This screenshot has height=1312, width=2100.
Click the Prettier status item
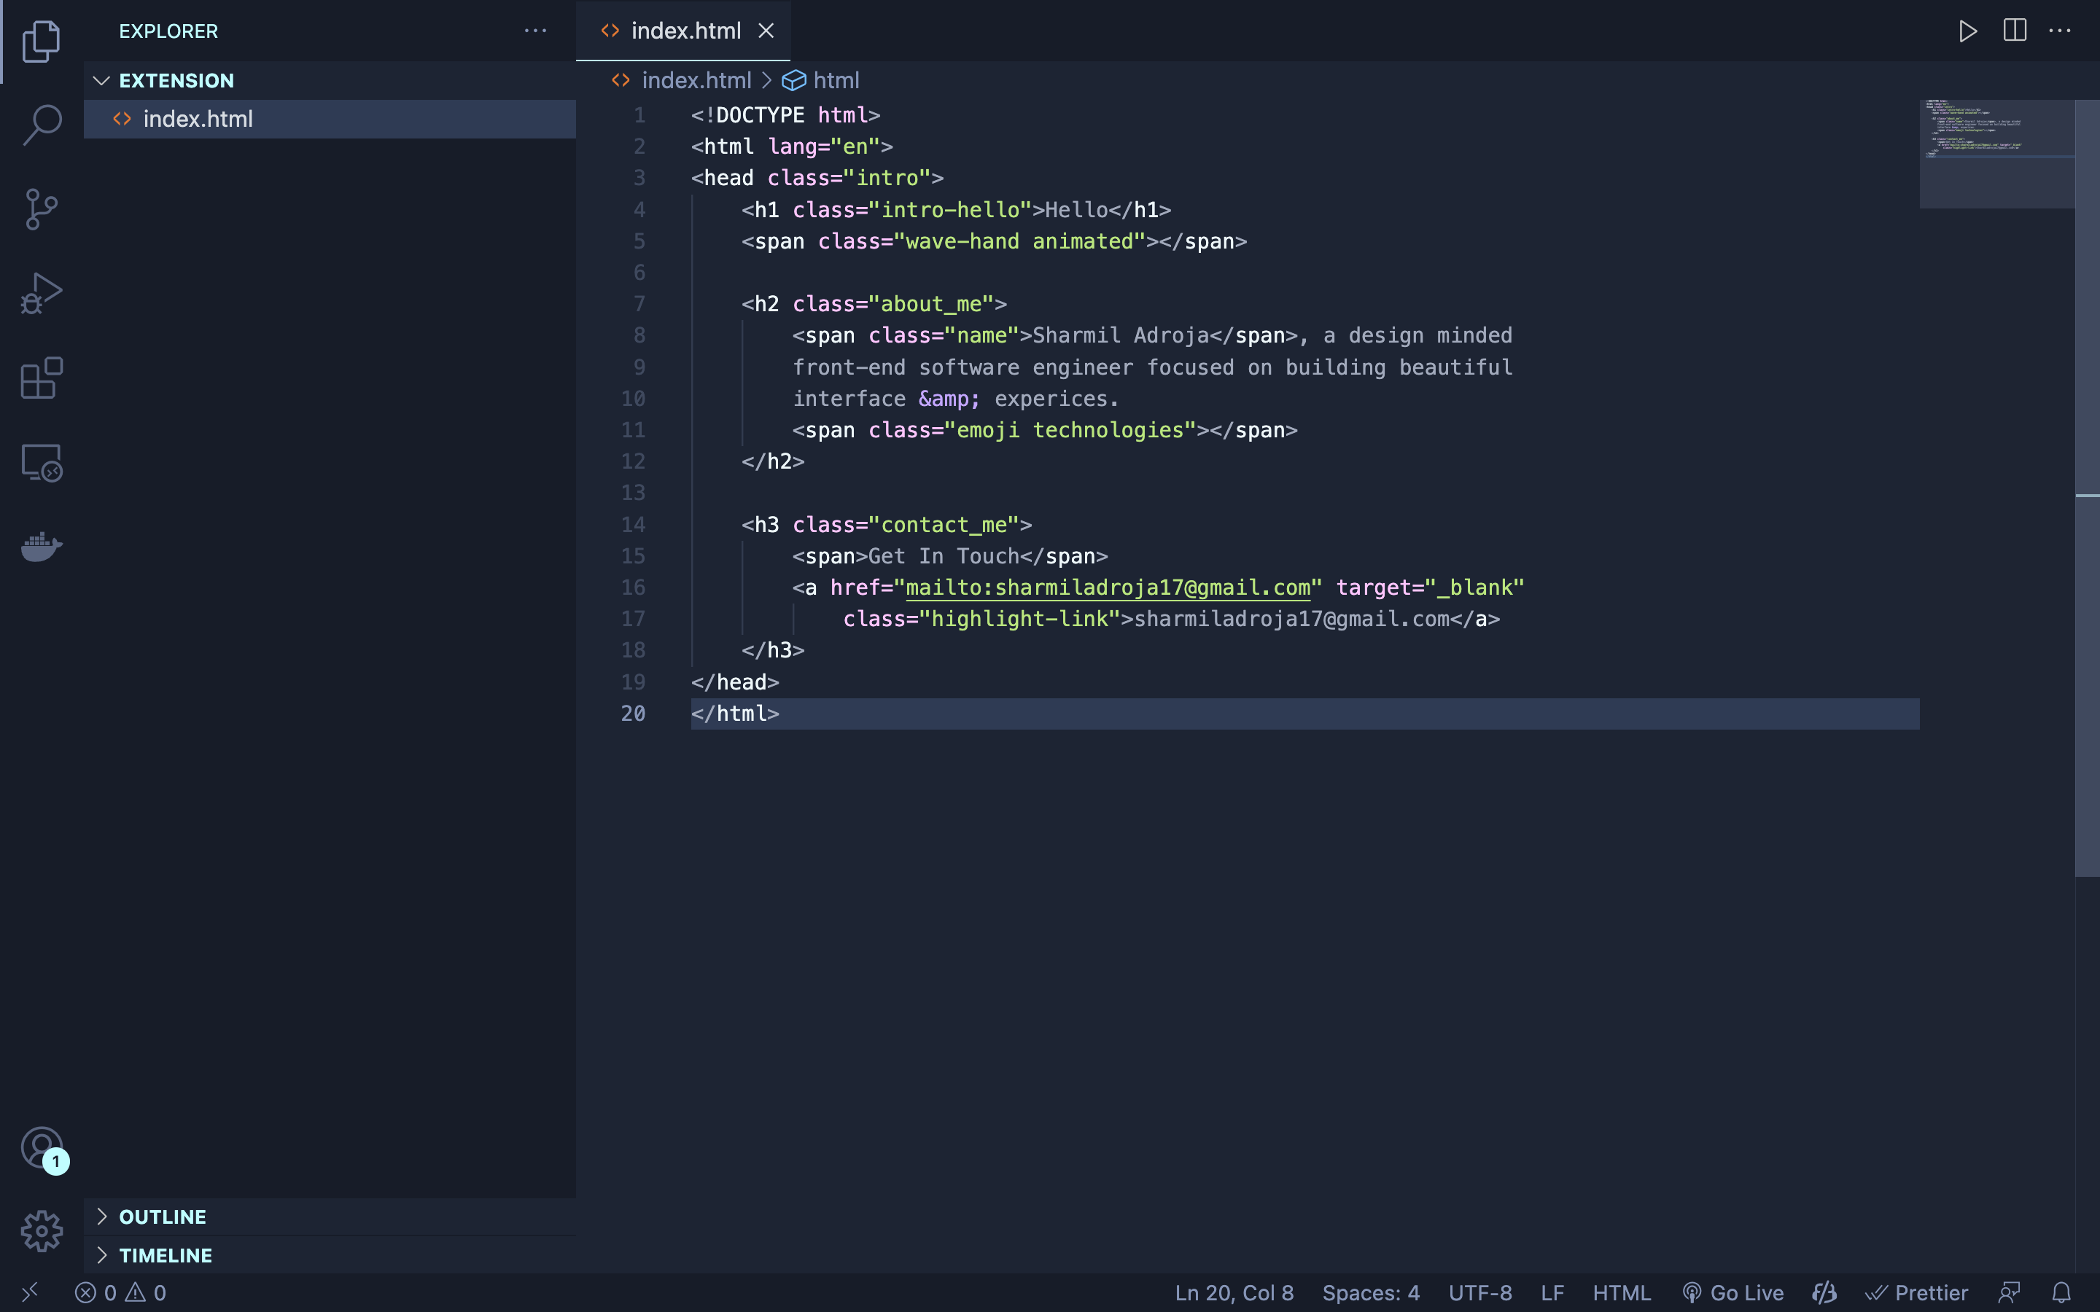coord(1916,1293)
